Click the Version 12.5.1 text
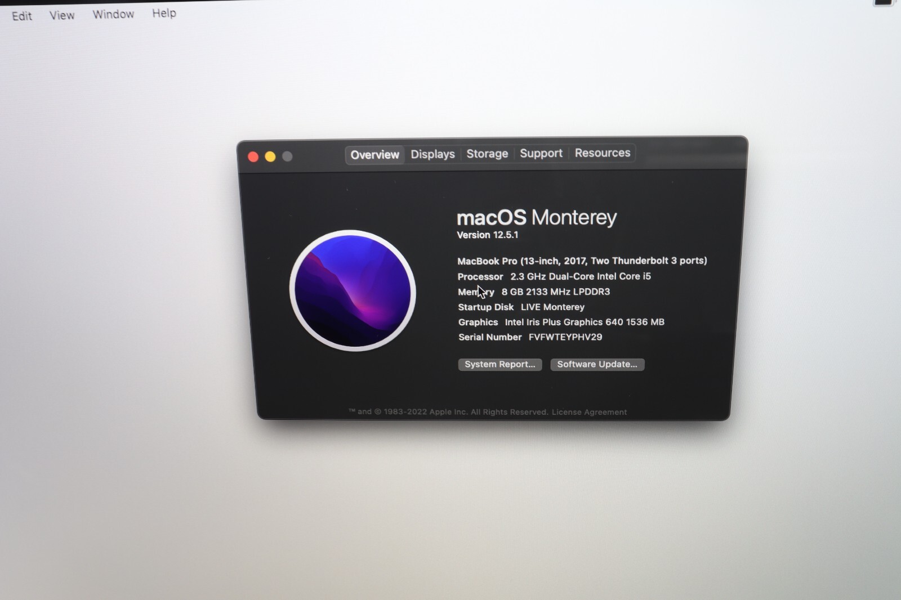This screenshot has width=901, height=600. click(488, 235)
